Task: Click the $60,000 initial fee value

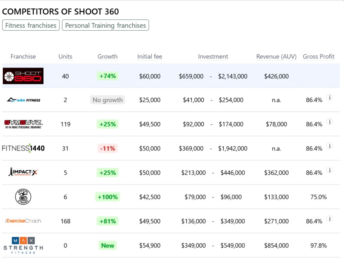Action: pos(150,76)
